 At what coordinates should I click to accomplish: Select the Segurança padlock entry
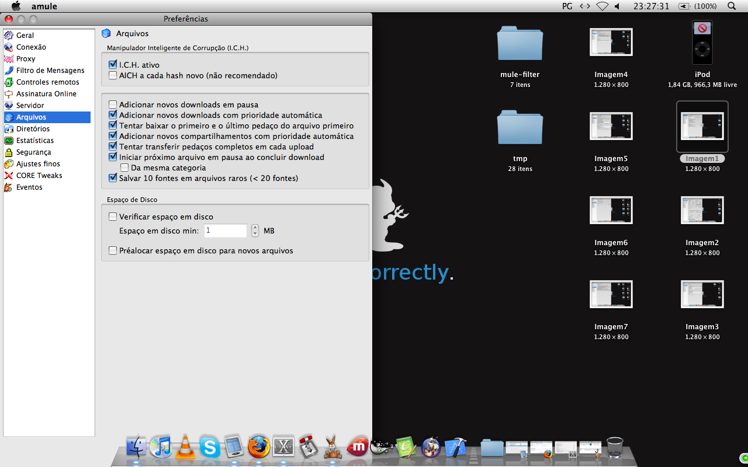click(33, 152)
